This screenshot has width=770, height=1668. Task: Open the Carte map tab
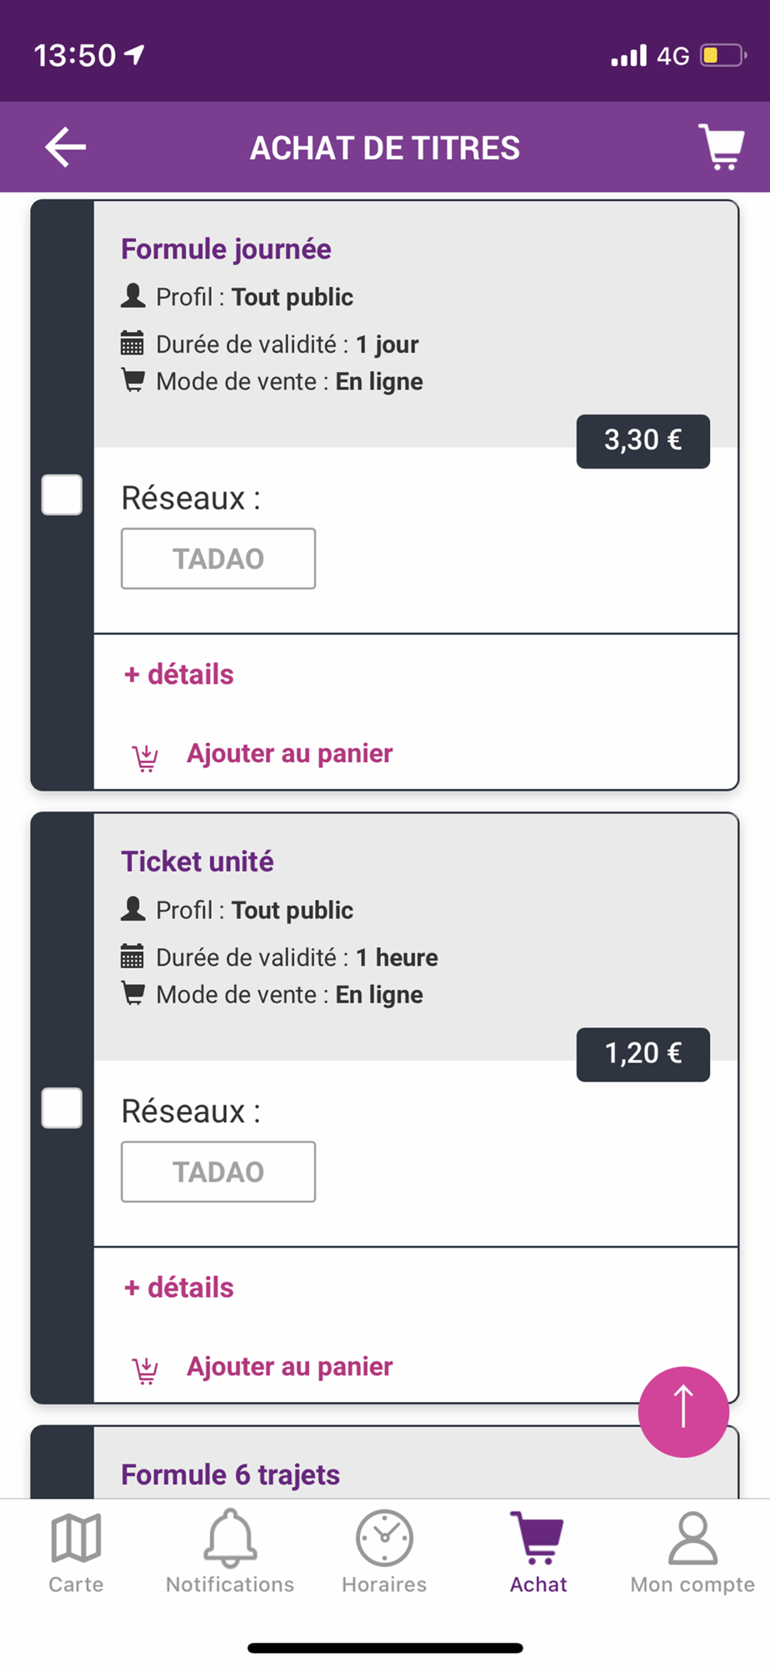click(76, 1551)
